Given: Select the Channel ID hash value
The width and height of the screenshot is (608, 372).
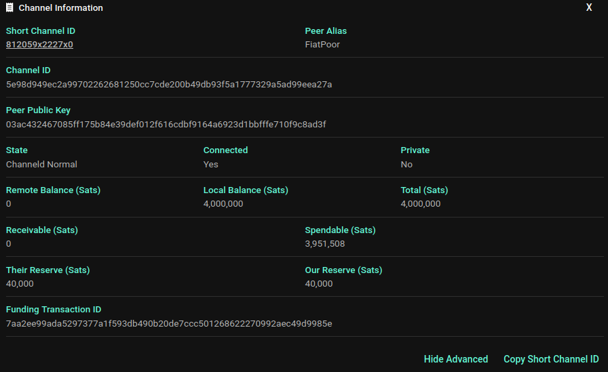Looking at the screenshot, I should 169,85.
